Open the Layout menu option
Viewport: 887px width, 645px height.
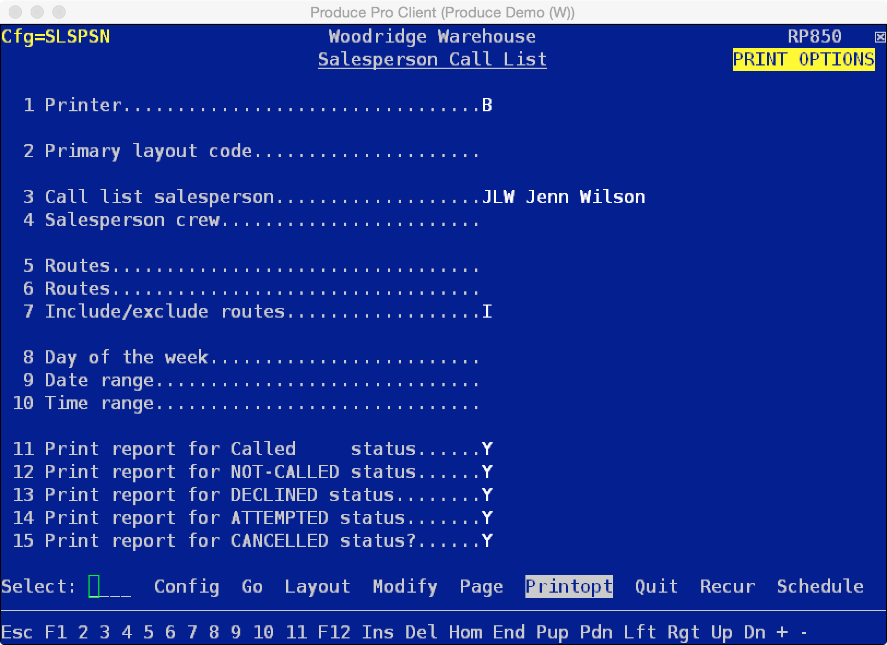pos(318,587)
